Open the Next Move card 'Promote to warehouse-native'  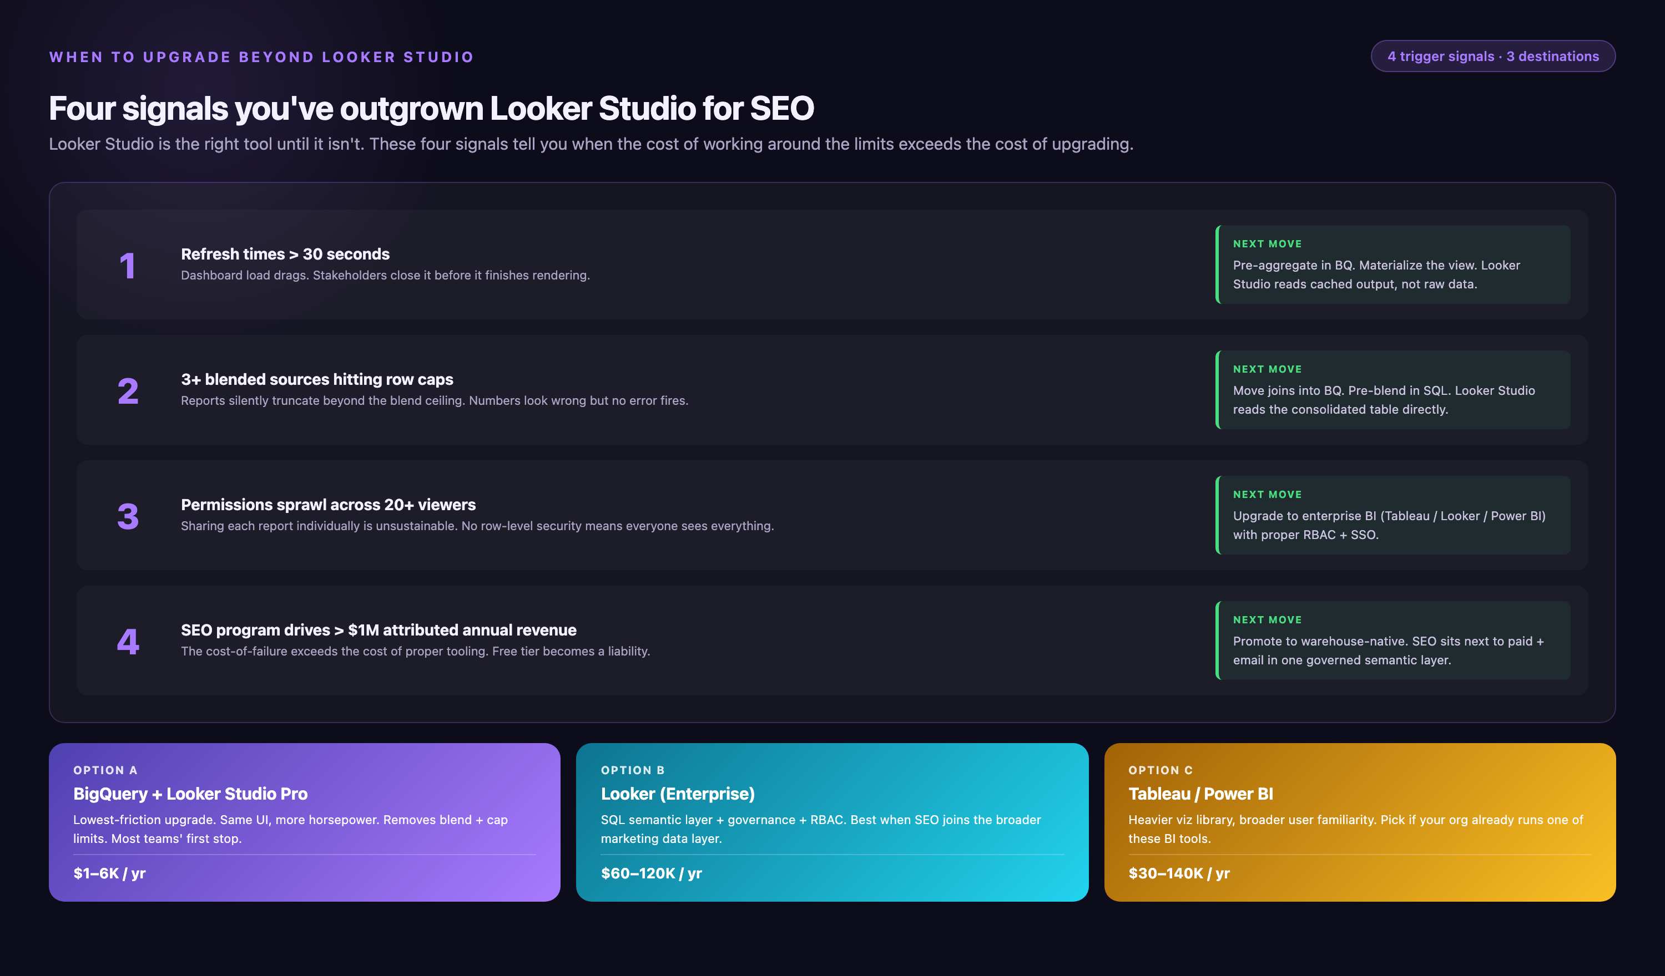pyautogui.click(x=1393, y=640)
